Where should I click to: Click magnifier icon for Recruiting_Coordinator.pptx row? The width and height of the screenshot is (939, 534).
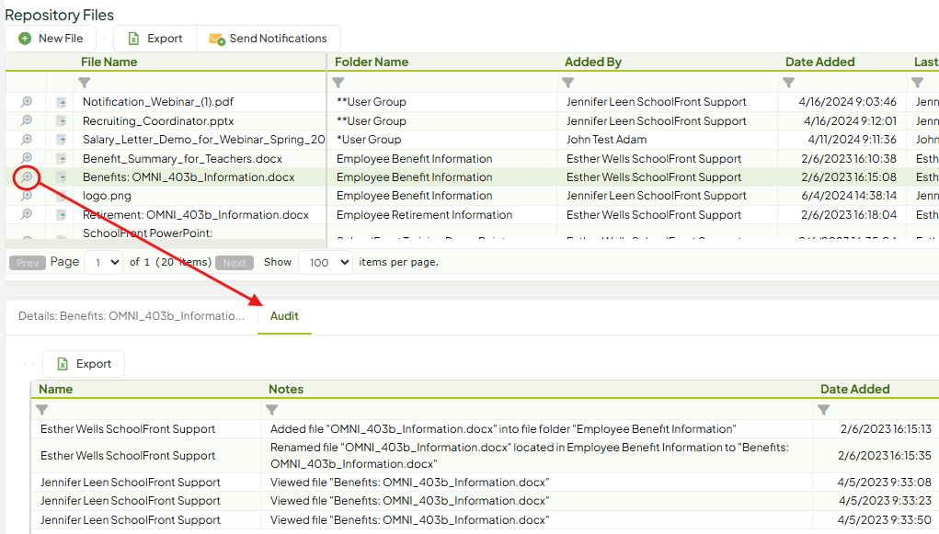point(27,120)
